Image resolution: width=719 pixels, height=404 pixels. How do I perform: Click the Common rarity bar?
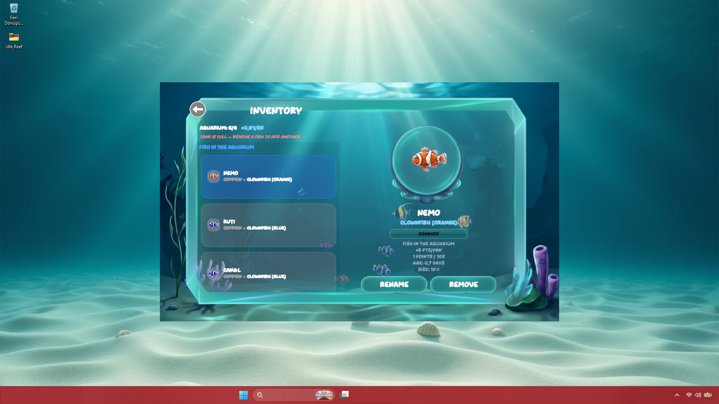(x=428, y=234)
